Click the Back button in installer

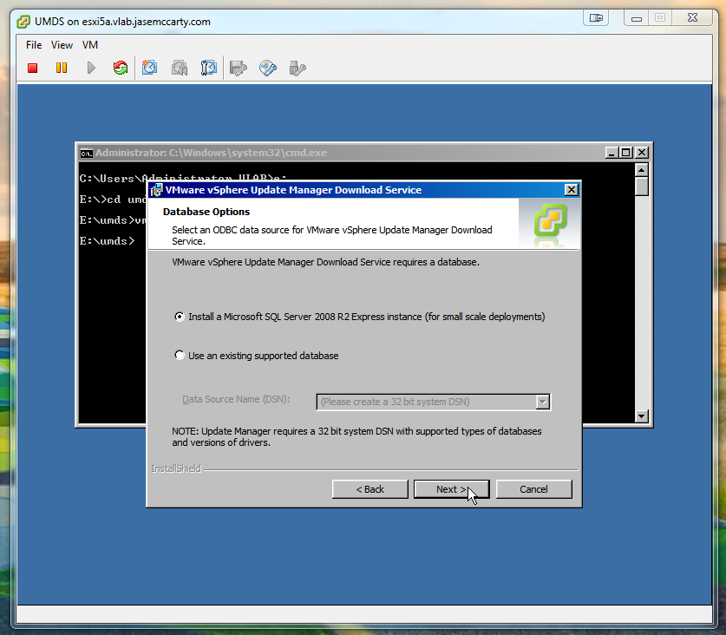pos(370,489)
